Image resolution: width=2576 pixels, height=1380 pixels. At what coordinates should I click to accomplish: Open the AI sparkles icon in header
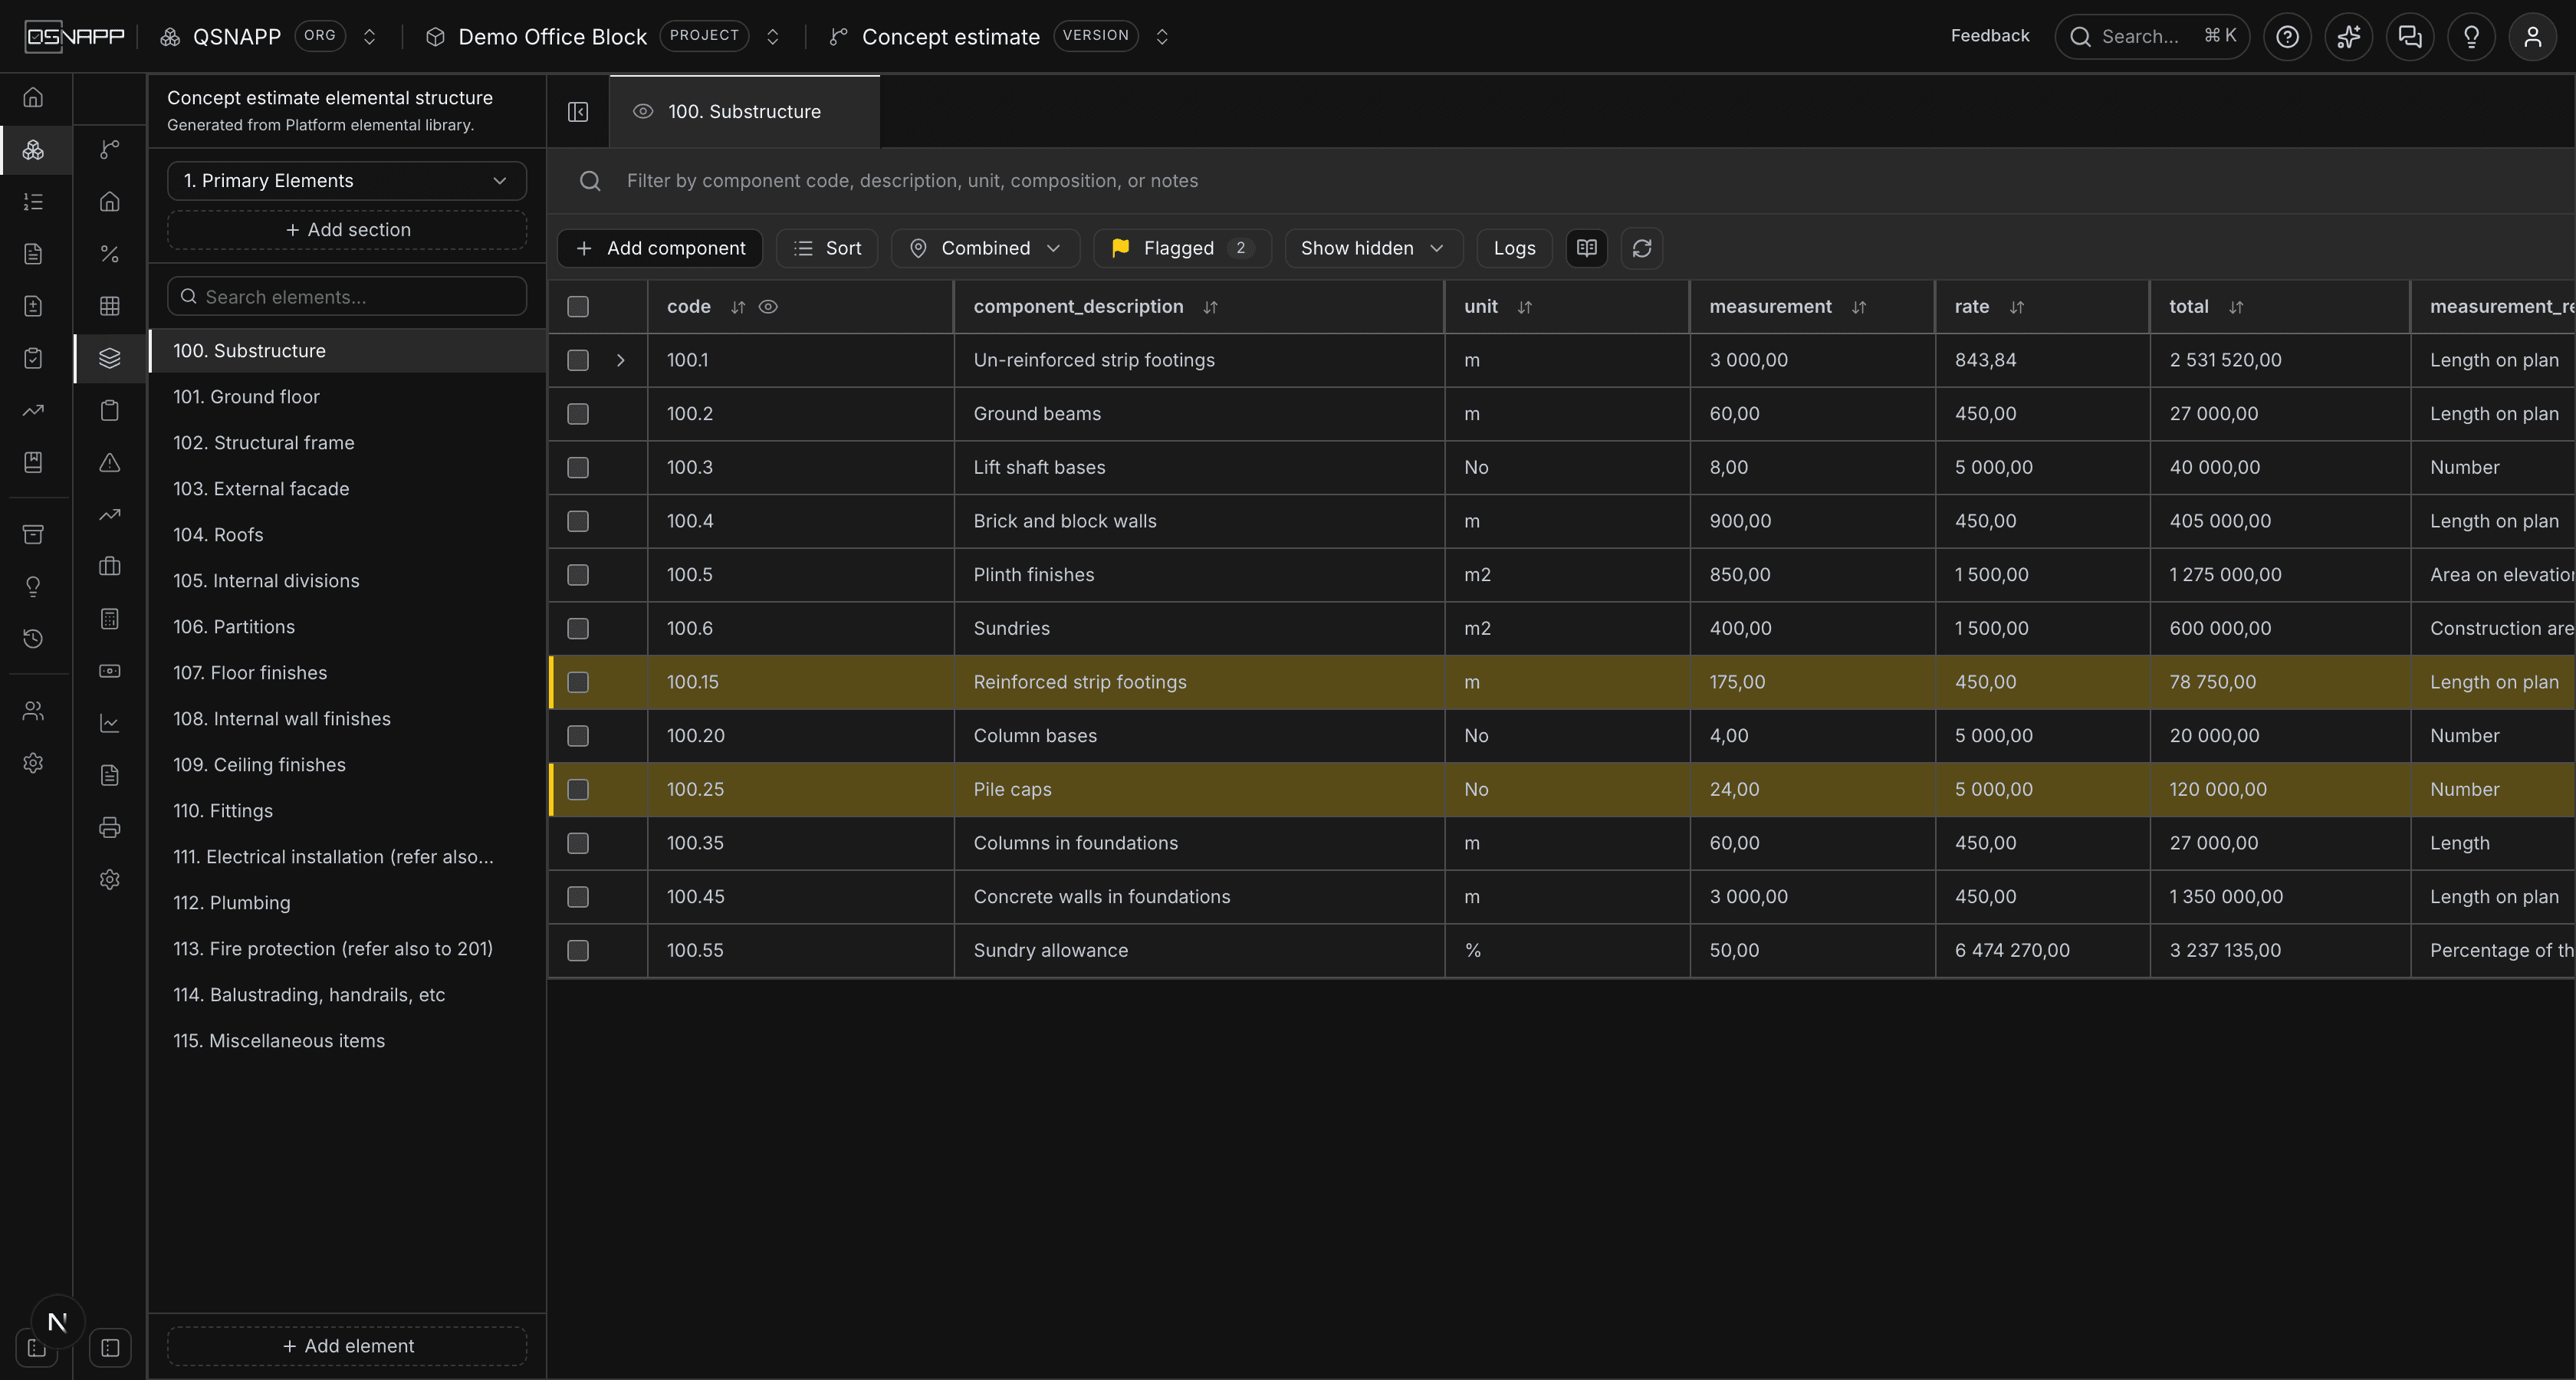point(2348,37)
